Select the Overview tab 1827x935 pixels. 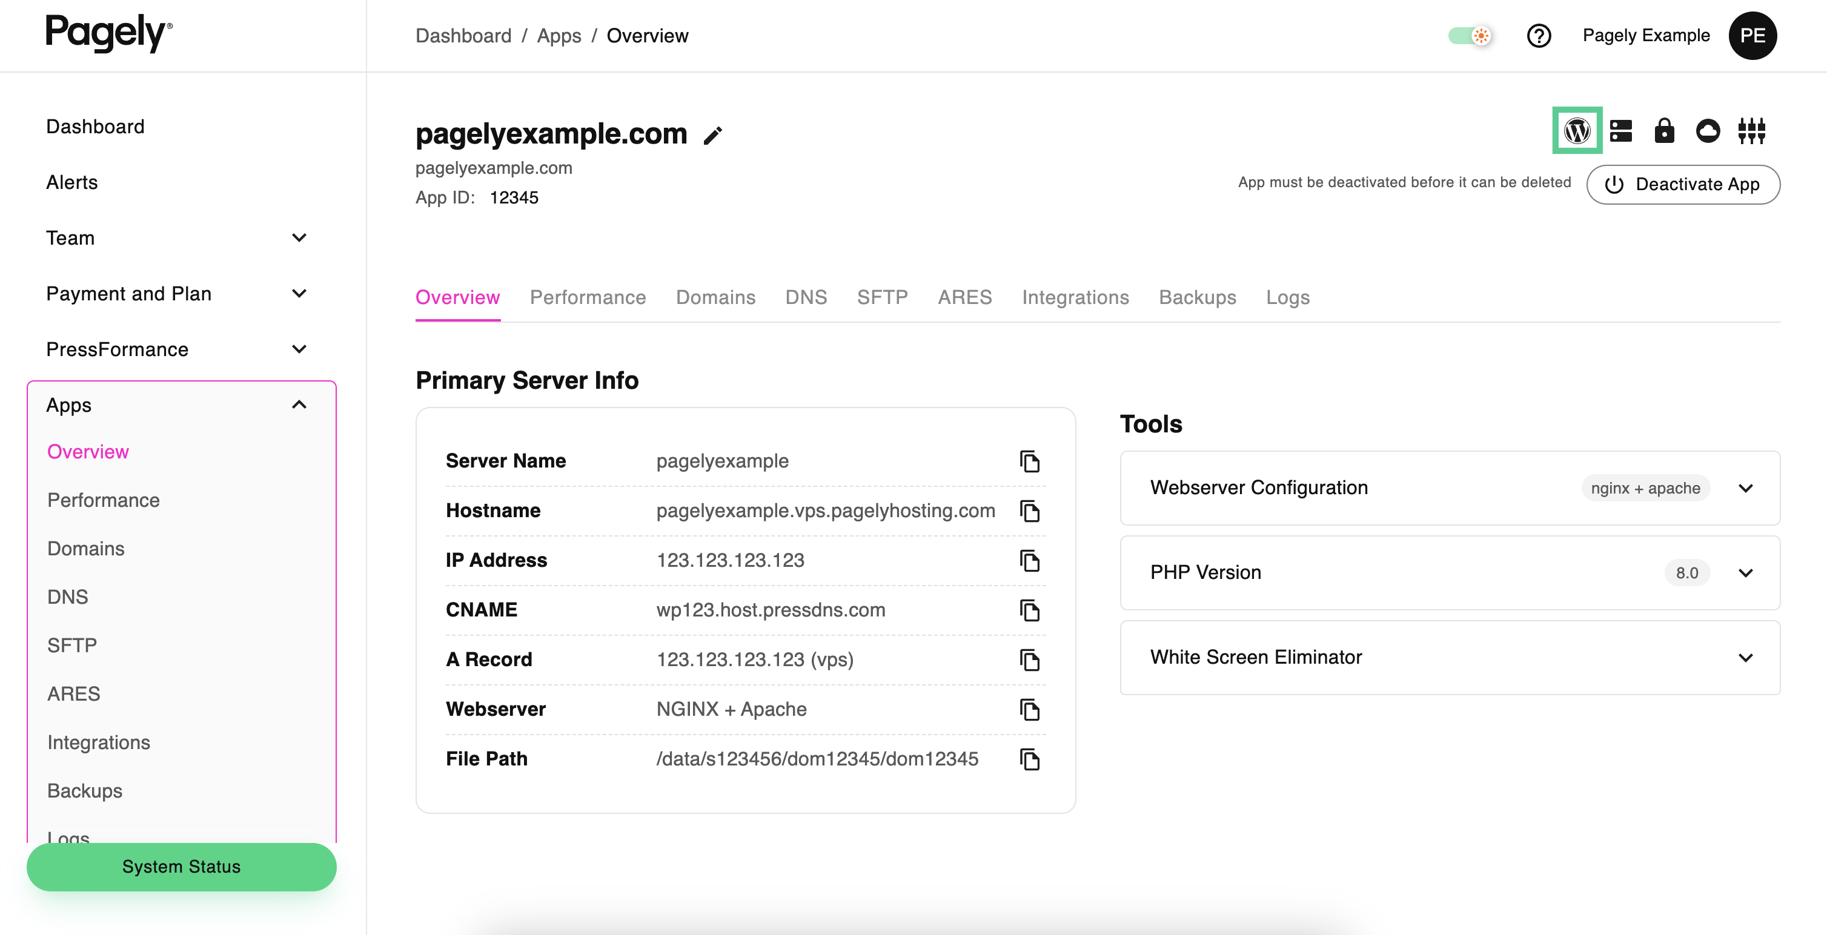point(457,298)
